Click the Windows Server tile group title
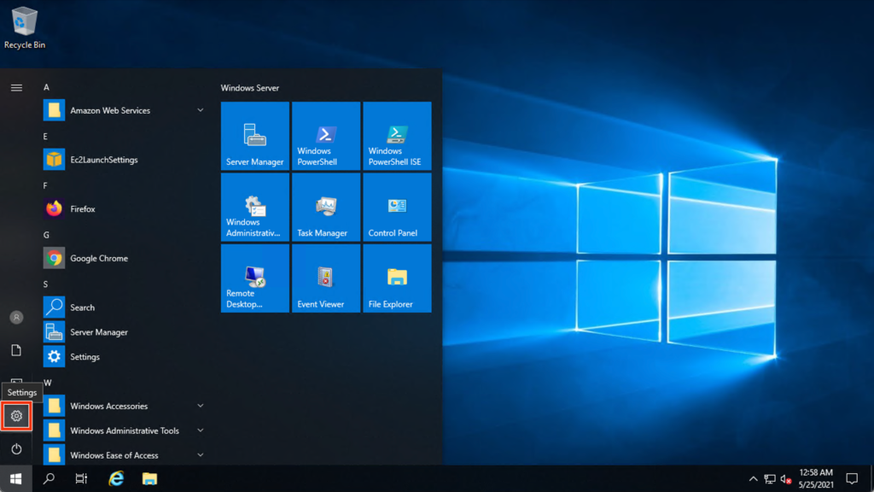 tap(250, 88)
